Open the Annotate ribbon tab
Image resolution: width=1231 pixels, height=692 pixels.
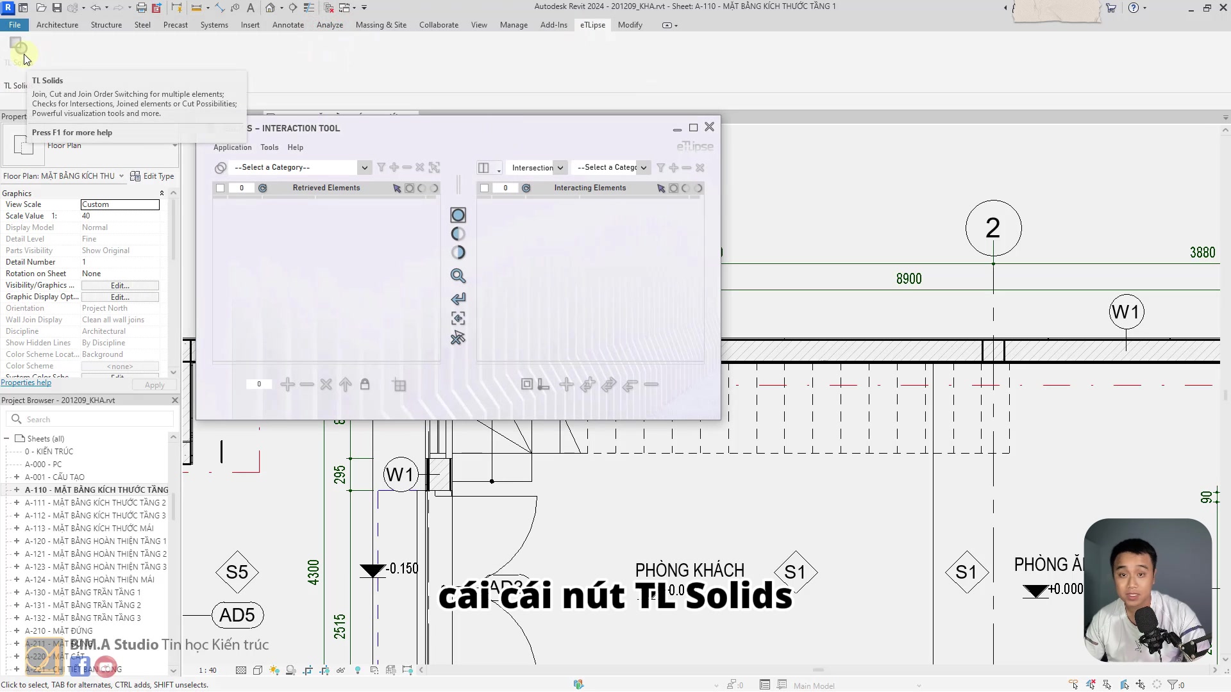[288, 25]
